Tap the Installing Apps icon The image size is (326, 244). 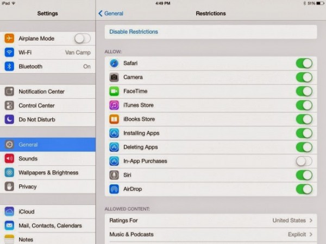point(114,133)
